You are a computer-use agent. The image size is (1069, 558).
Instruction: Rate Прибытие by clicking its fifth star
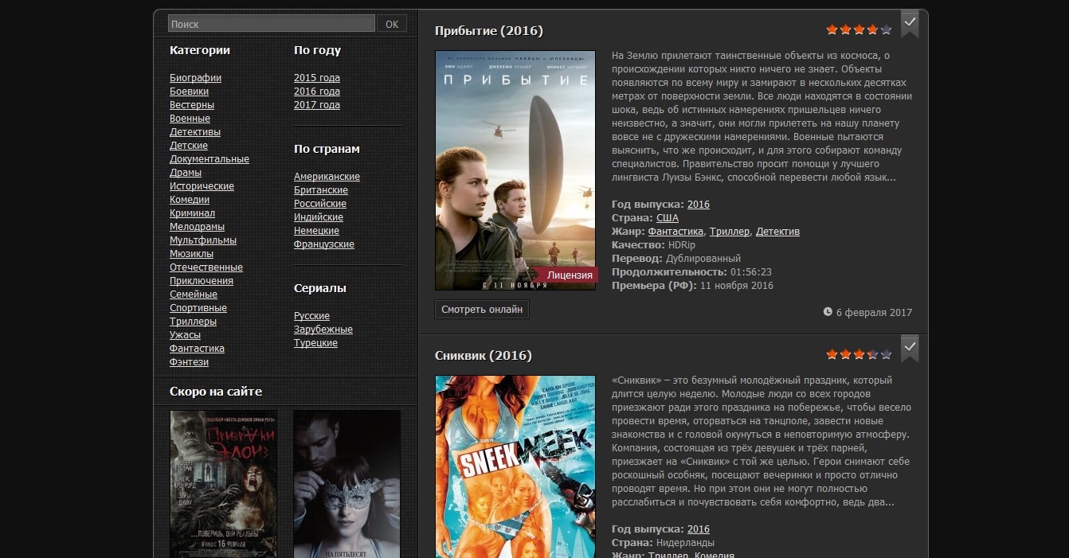coord(886,29)
